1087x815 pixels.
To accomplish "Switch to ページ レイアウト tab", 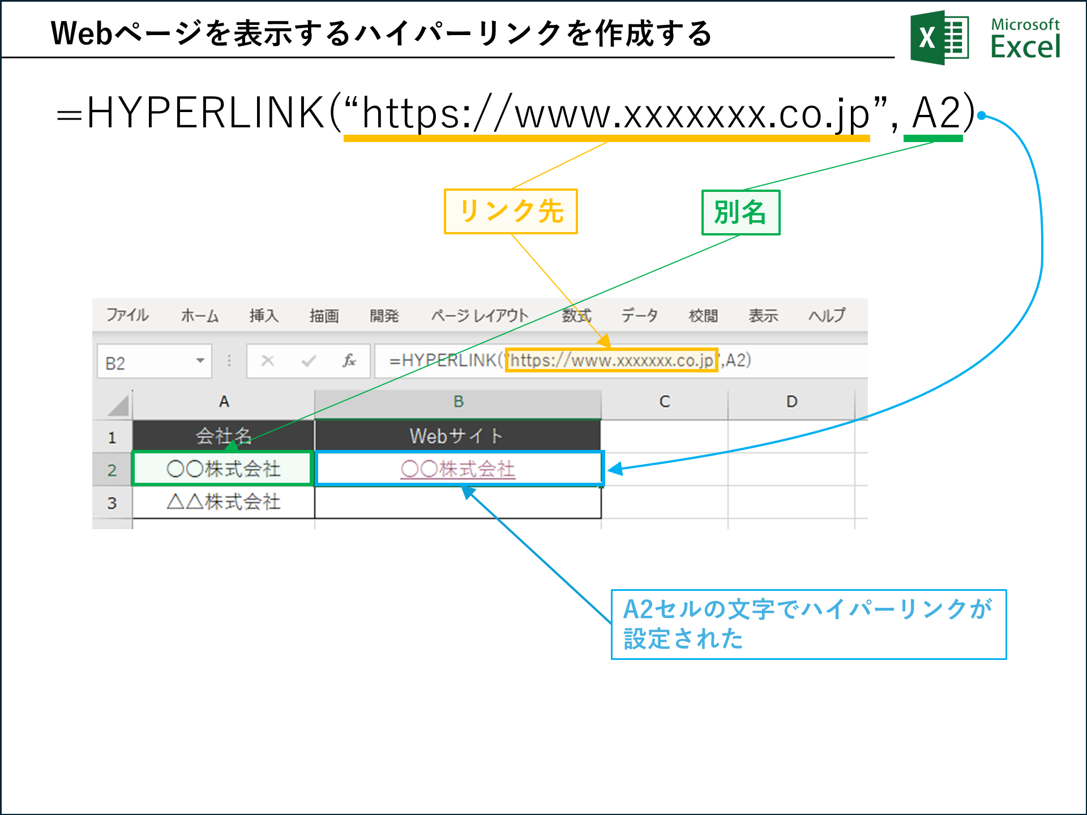I will pyautogui.click(x=480, y=315).
